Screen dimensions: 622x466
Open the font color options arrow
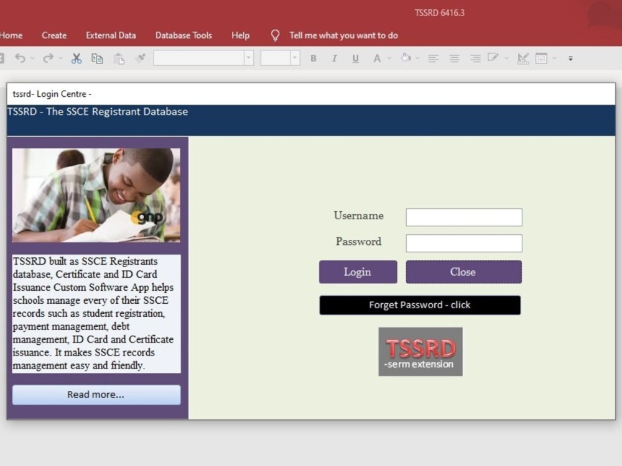pyautogui.click(x=389, y=58)
